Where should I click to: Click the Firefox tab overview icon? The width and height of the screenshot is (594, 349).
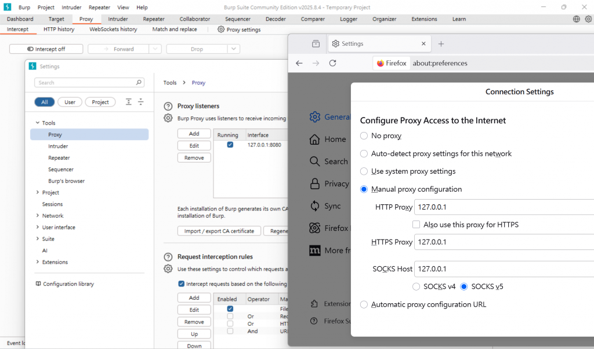click(x=316, y=44)
